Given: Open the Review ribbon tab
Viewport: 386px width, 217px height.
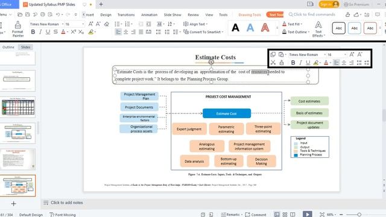Looking at the screenshot, I should [x=193, y=14].
